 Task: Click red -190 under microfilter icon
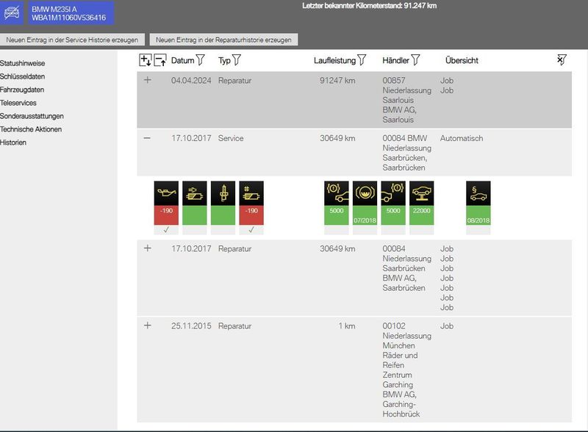pos(251,215)
